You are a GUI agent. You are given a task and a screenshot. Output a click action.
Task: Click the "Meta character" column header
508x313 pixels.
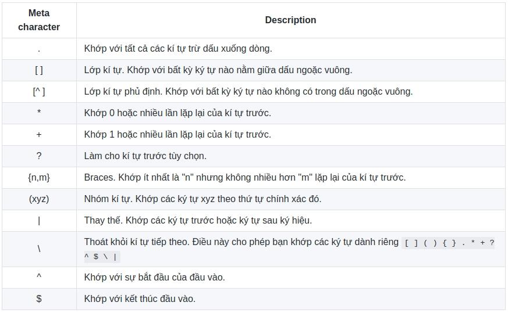tap(39, 20)
